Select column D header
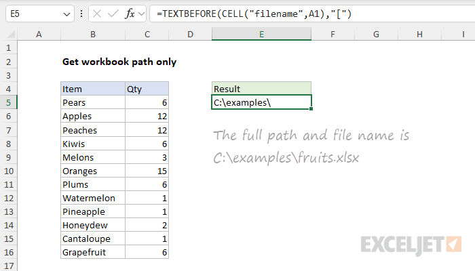Screen dimensions: 475x271 (190, 34)
